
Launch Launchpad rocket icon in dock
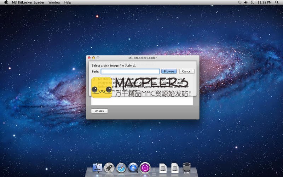coord(109,168)
